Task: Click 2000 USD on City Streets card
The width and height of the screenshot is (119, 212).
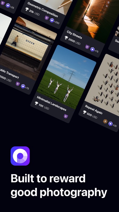Action: point(74,41)
